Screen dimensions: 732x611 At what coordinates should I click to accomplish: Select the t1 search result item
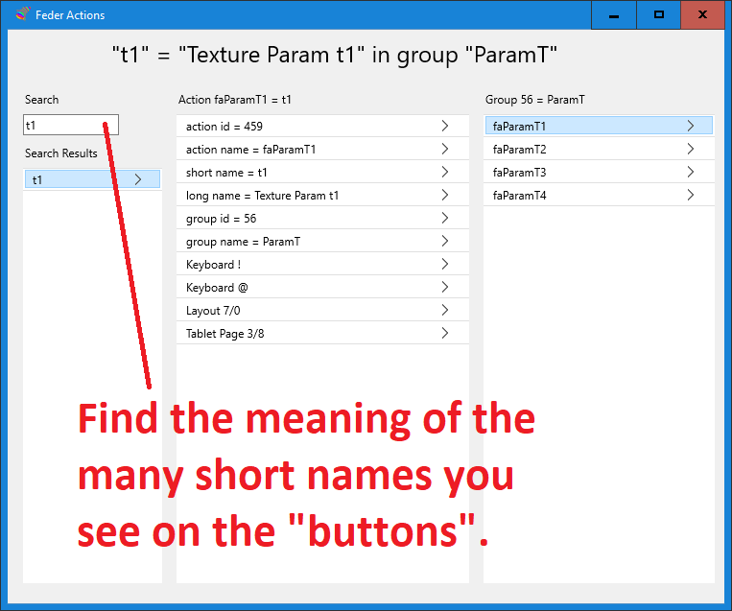coord(77,179)
